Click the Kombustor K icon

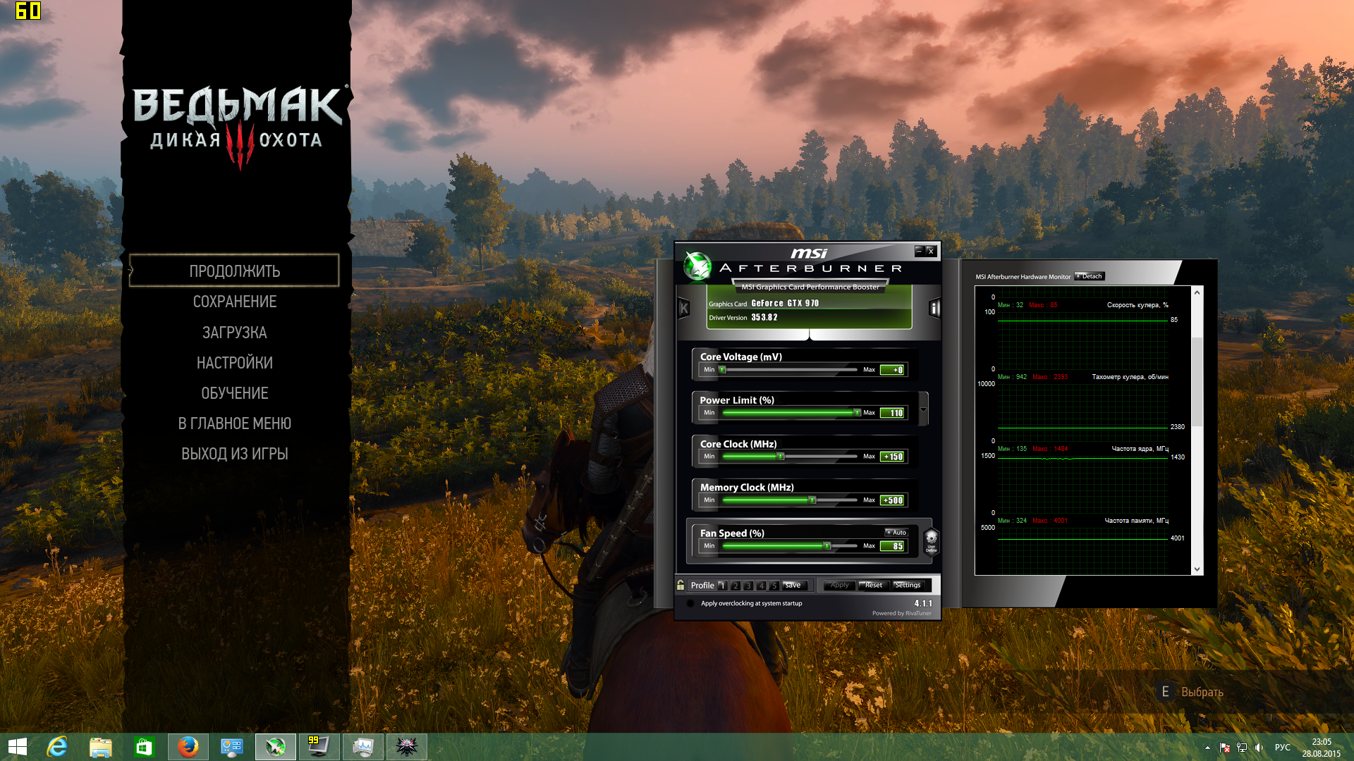[x=683, y=308]
